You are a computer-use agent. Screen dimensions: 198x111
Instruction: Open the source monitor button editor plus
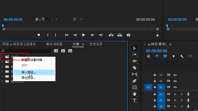157,36
